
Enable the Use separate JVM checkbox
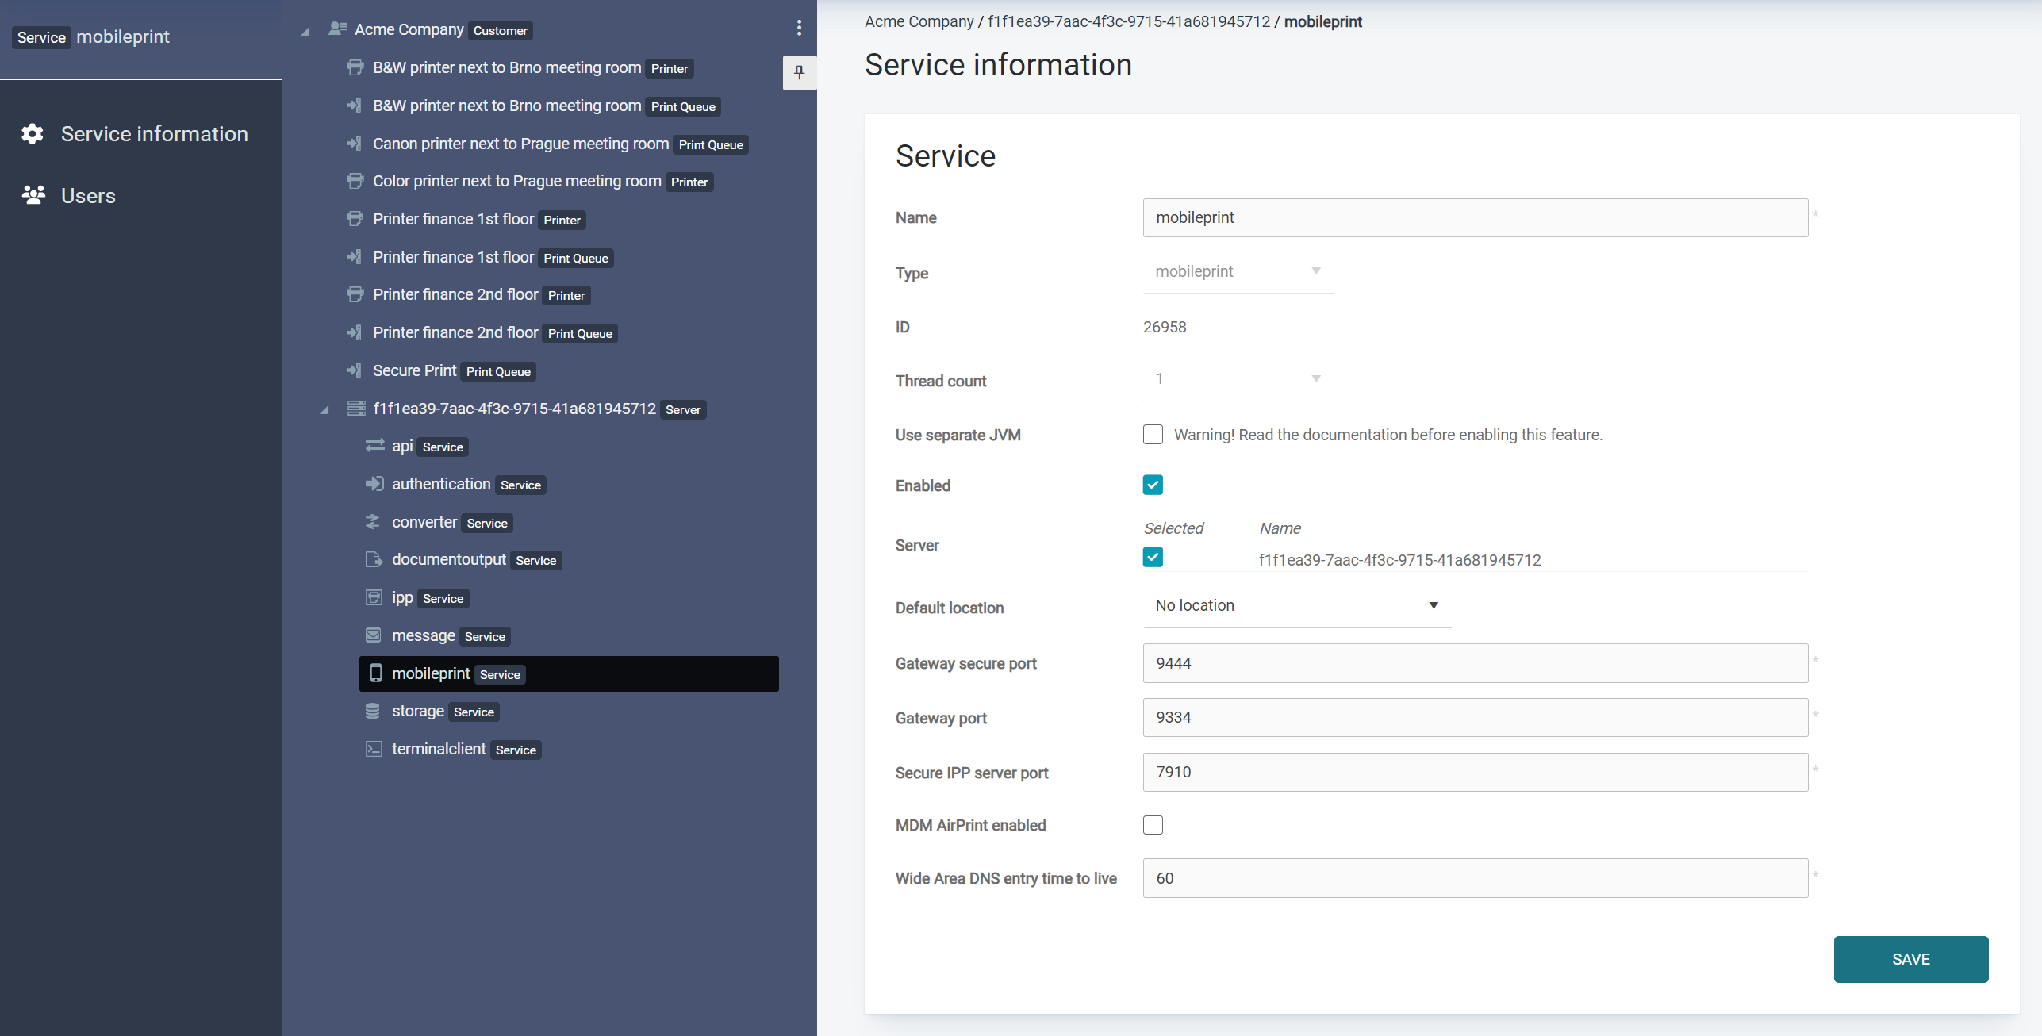pos(1153,435)
